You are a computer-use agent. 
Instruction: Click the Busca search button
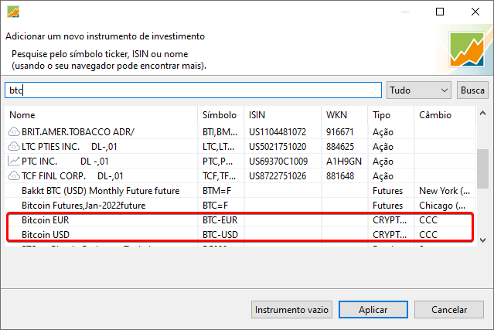[x=472, y=90]
